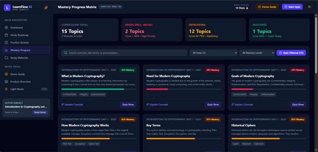Image resolution: width=318 pixels, height=152 pixels.
Task: Click the Ciphertext tag on Historical Ciphers
Action: coord(258,144)
